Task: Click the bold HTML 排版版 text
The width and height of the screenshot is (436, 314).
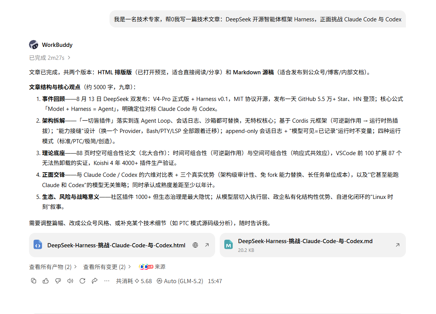Action: (114, 72)
